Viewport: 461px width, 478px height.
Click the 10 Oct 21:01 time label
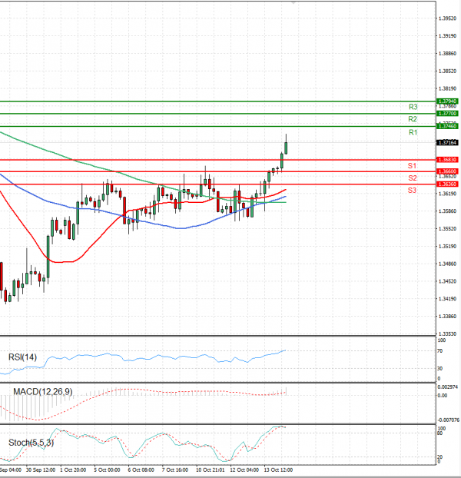pyautogui.click(x=210, y=470)
